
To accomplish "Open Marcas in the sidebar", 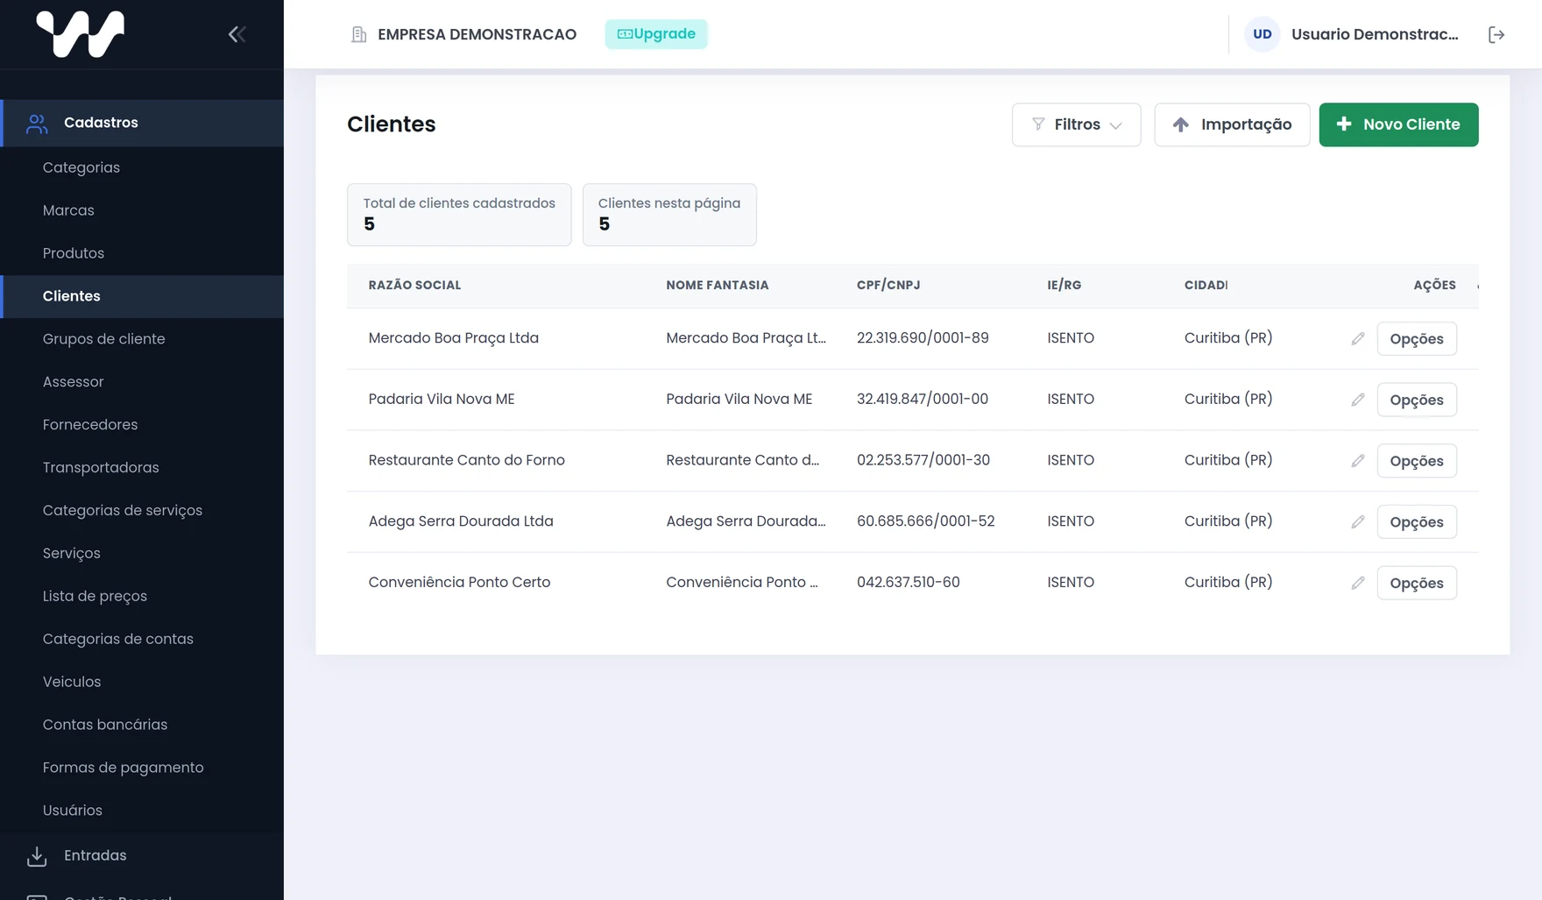I will [68, 210].
